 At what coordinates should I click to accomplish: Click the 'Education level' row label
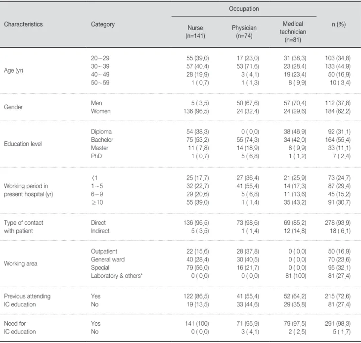point(23,144)
